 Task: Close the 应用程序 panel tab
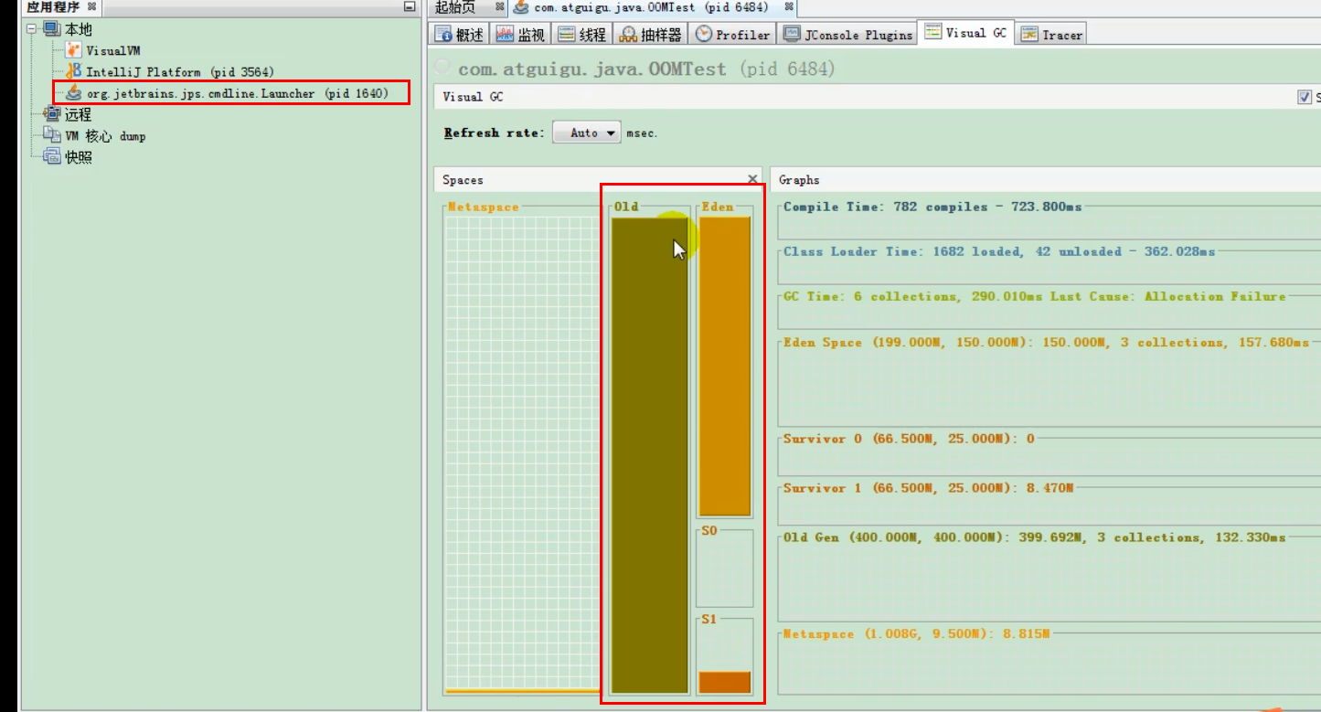(91, 6)
